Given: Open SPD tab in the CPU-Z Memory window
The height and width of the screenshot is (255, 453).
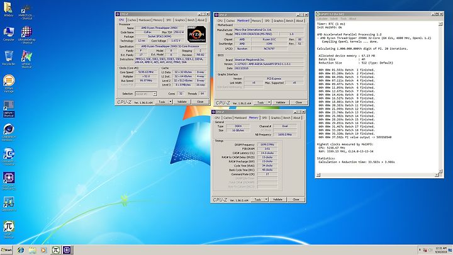Looking at the screenshot, I should pyautogui.click(x=264, y=118).
